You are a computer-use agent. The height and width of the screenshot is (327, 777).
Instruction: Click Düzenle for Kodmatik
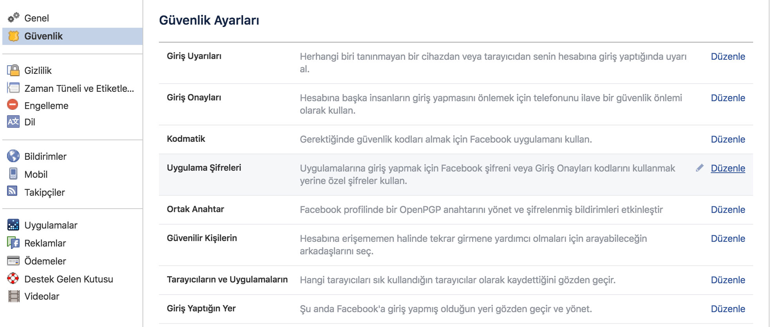pyautogui.click(x=728, y=139)
